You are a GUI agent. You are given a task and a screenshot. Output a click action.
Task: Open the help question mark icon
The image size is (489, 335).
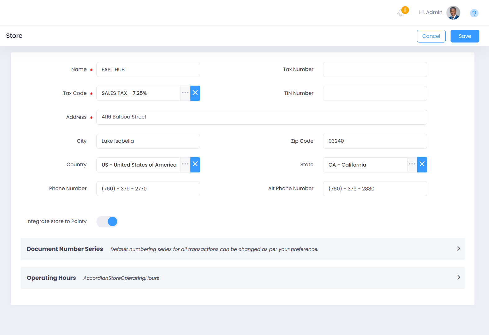(x=474, y=13)
